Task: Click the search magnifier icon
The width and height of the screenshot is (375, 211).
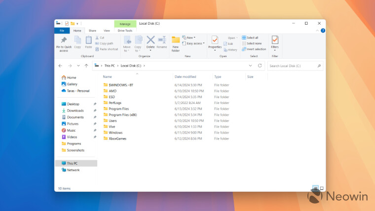Action: [319, 66]
